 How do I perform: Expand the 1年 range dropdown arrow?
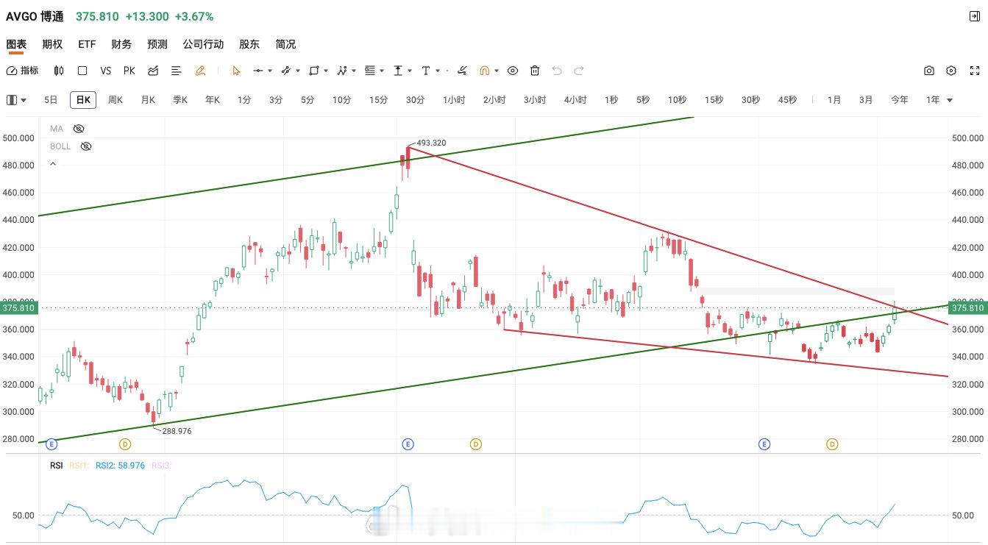click(950, 100)
